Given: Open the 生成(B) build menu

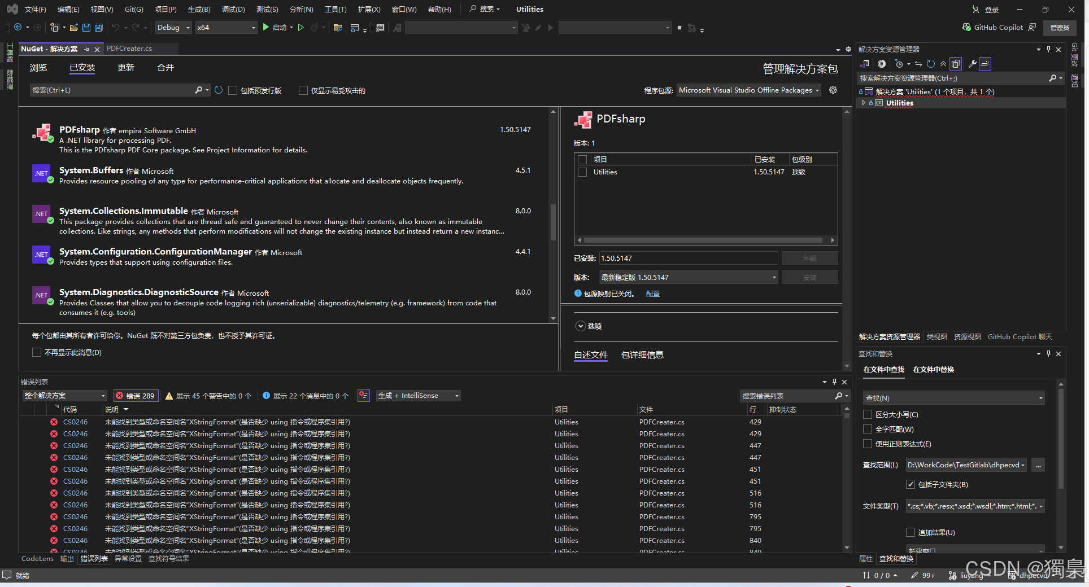Looking at the screenshot, I should [x=199, y=9].
